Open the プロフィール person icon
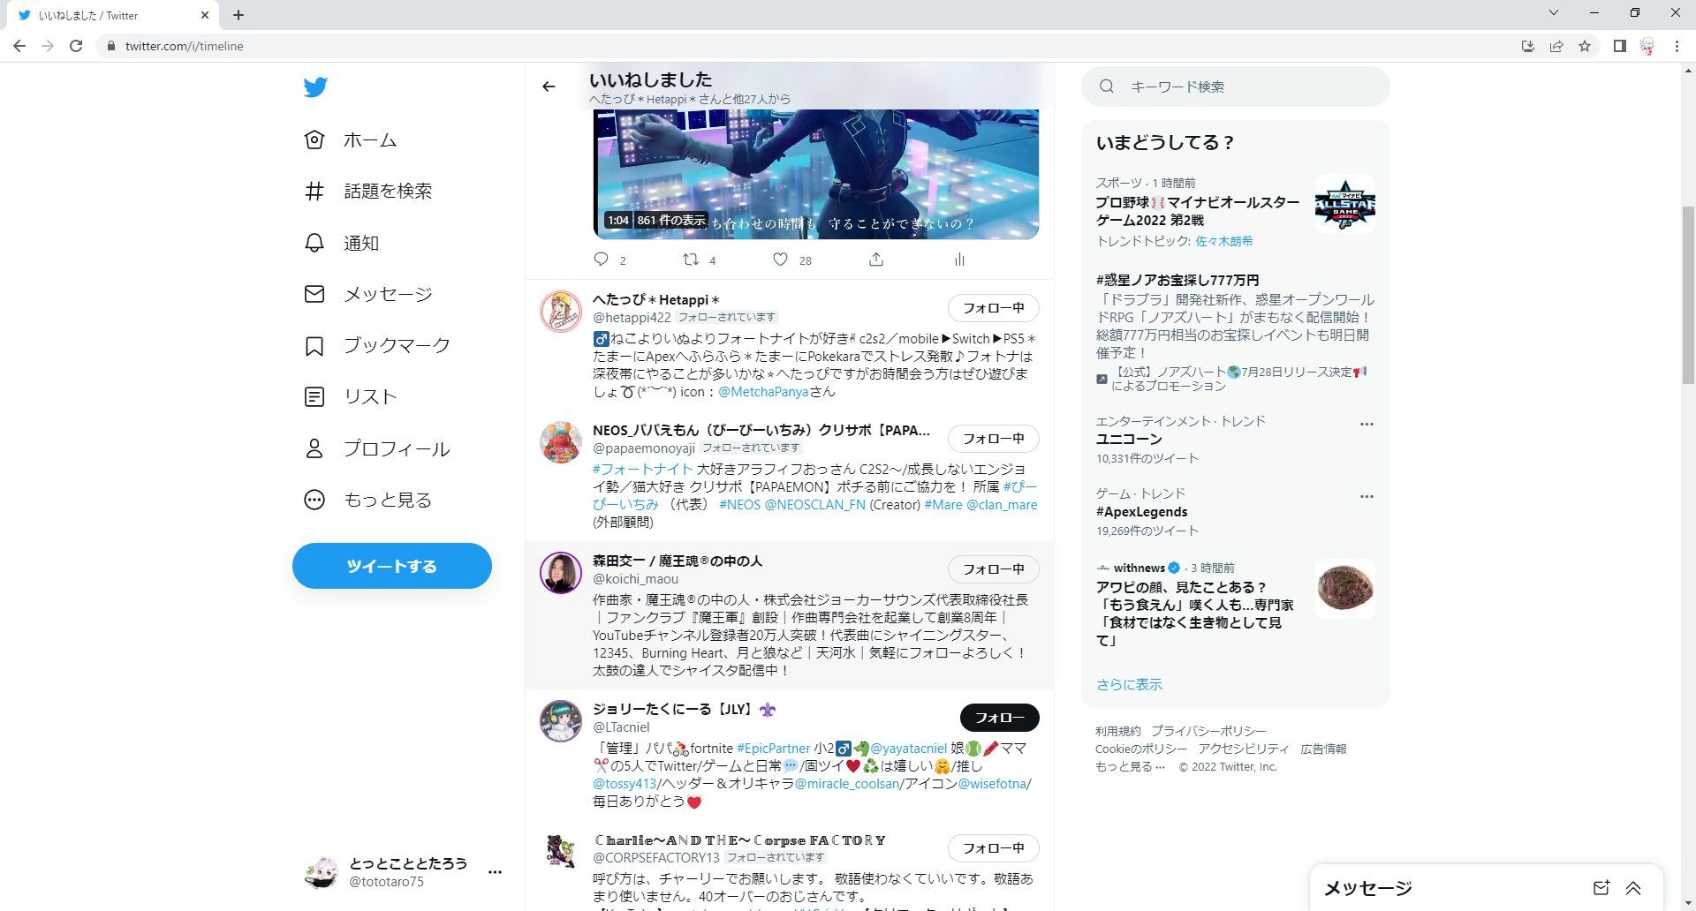The image size is (1696, 911). tap(314, 448)
